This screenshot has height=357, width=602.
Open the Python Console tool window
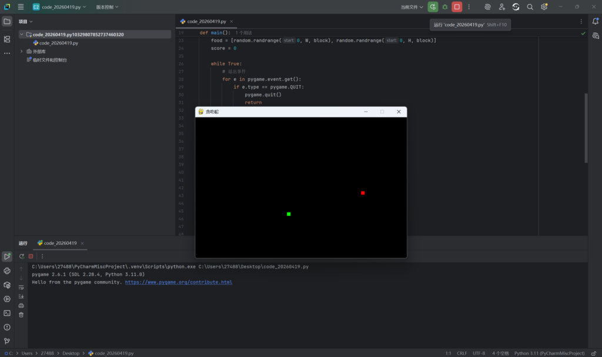(7, 271)
